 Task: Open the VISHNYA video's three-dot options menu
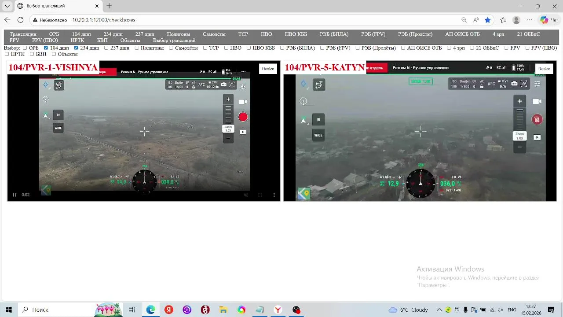pos(274,195)
